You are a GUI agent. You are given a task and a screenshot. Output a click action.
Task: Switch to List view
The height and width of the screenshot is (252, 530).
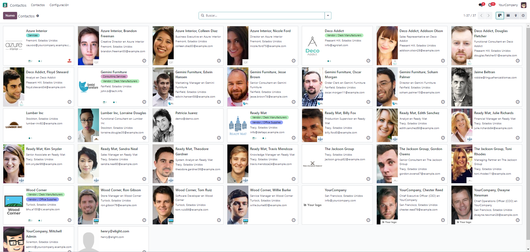[508, 15]
